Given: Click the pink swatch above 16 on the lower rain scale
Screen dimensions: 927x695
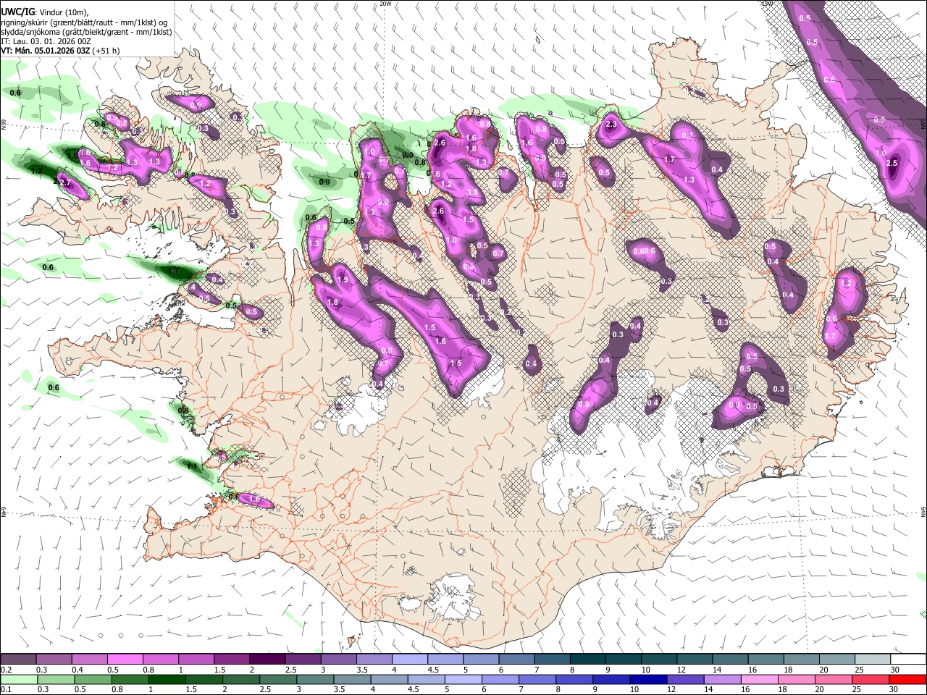Looking at the screenshot, I should point(759,680).
